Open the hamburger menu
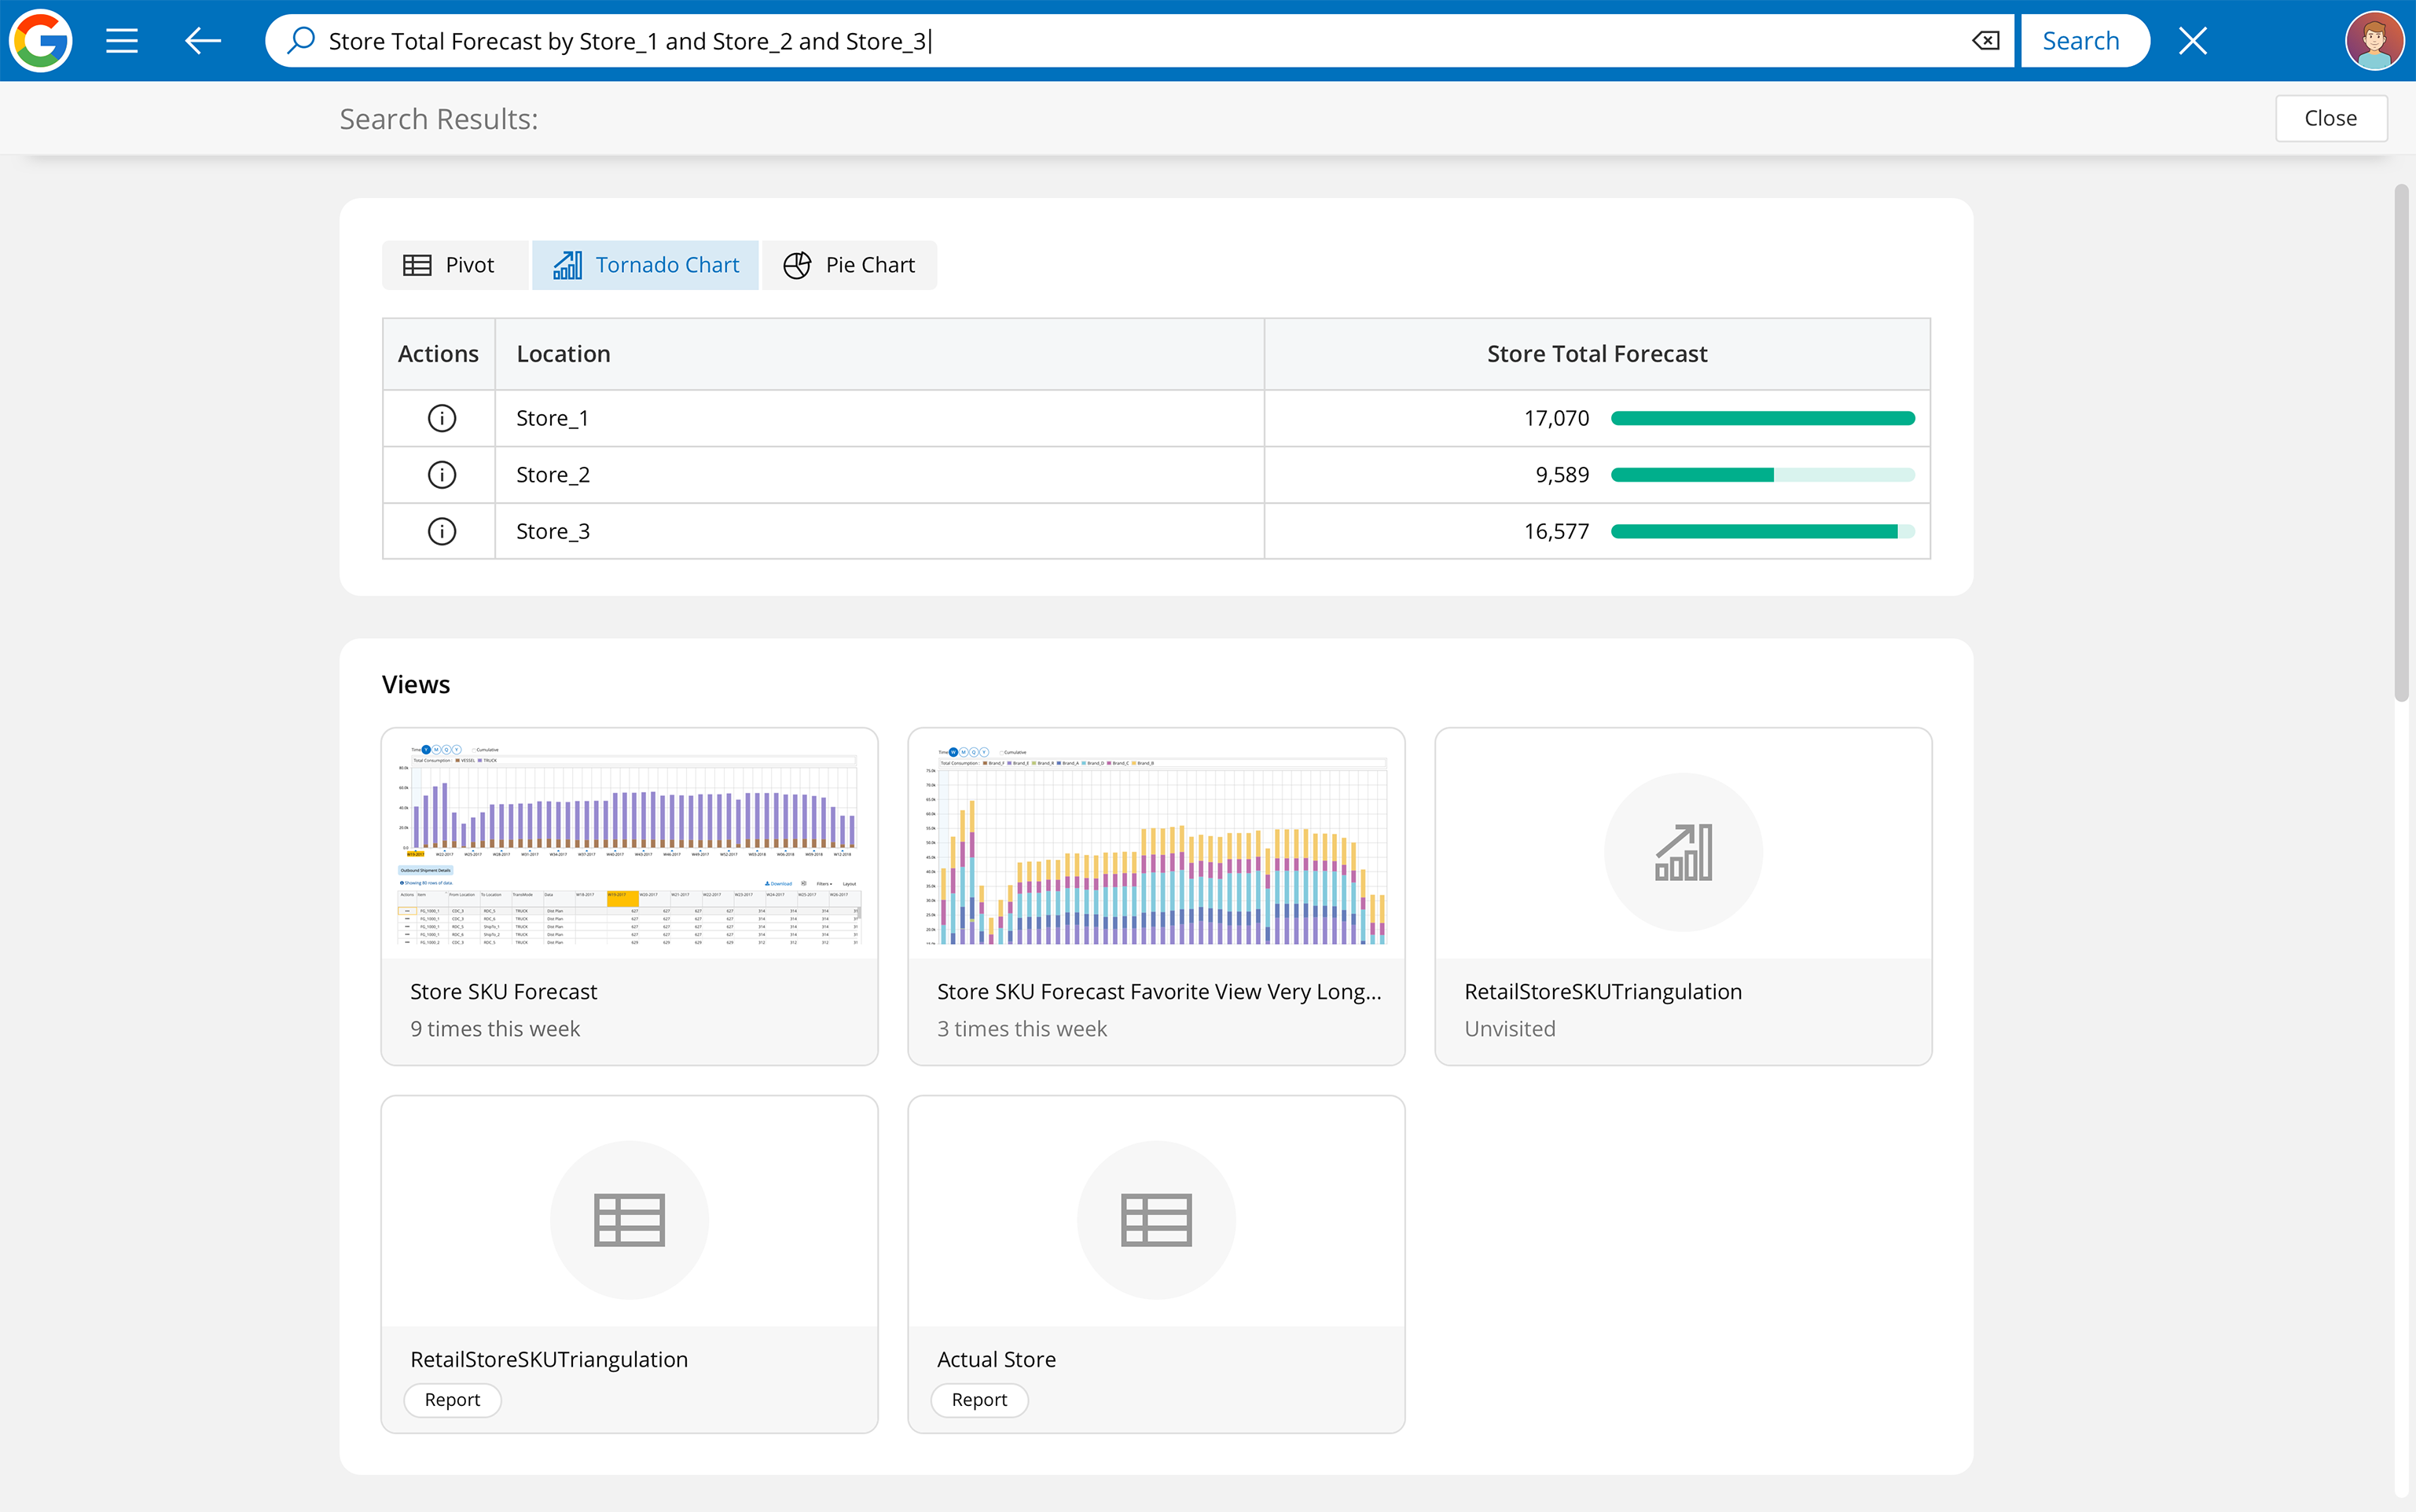 (122, 41)
